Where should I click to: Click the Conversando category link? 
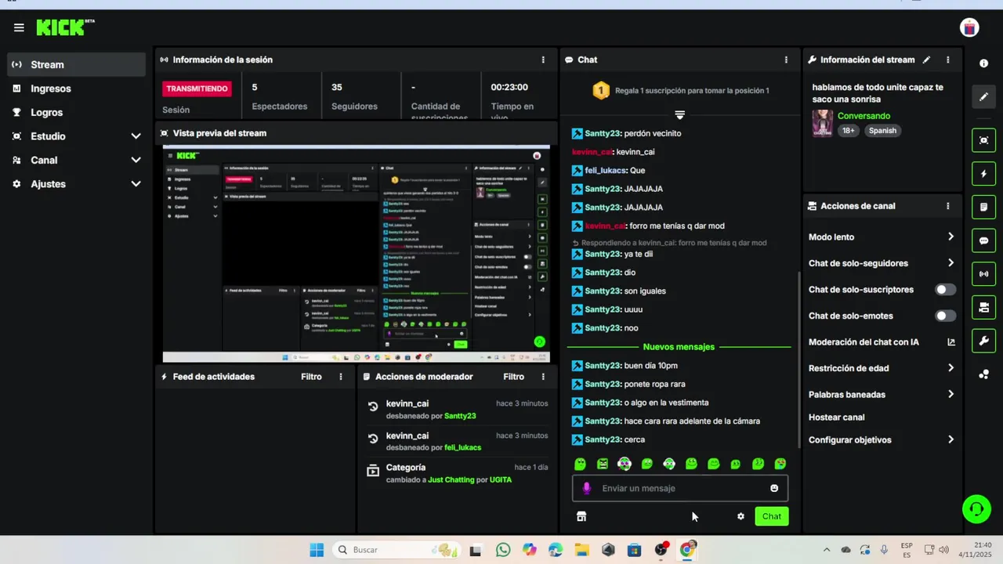(864, 116)
